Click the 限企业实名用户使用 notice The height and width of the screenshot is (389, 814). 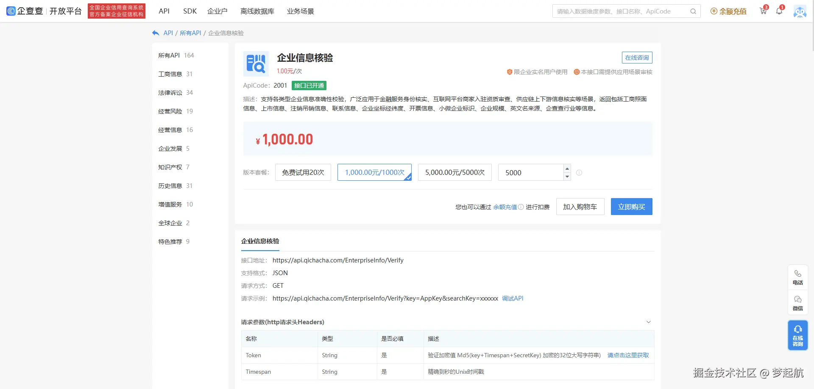[537, 72]
